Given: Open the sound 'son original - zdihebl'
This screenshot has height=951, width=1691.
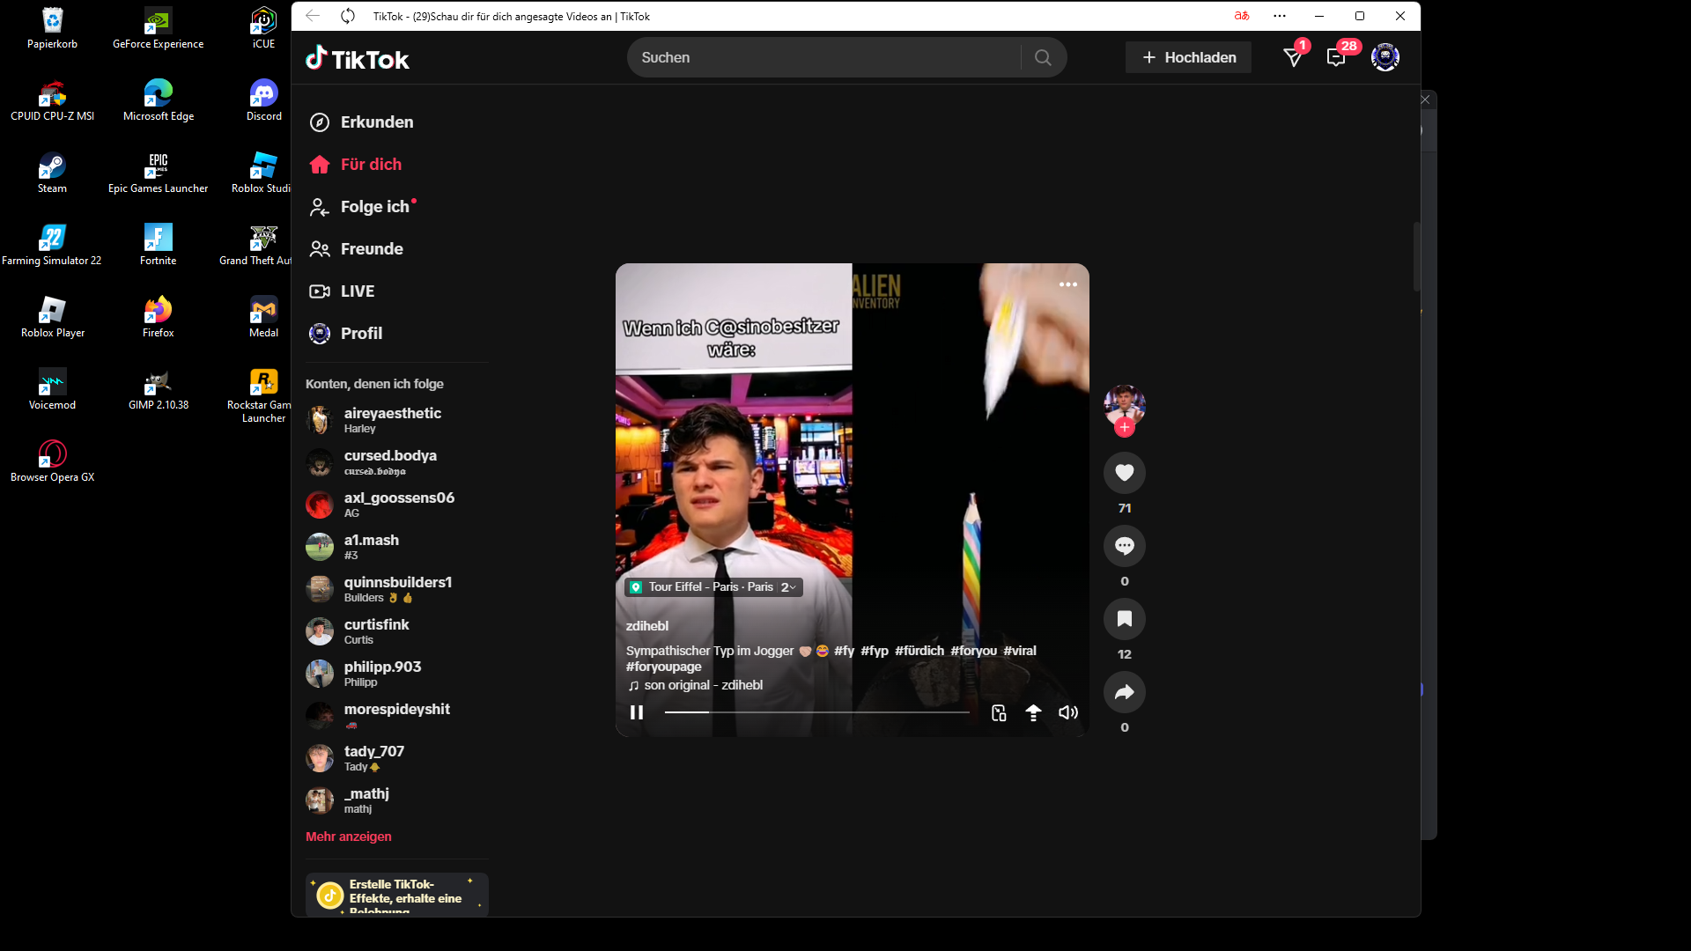Looking at the screenshot, I should (696, 685).
